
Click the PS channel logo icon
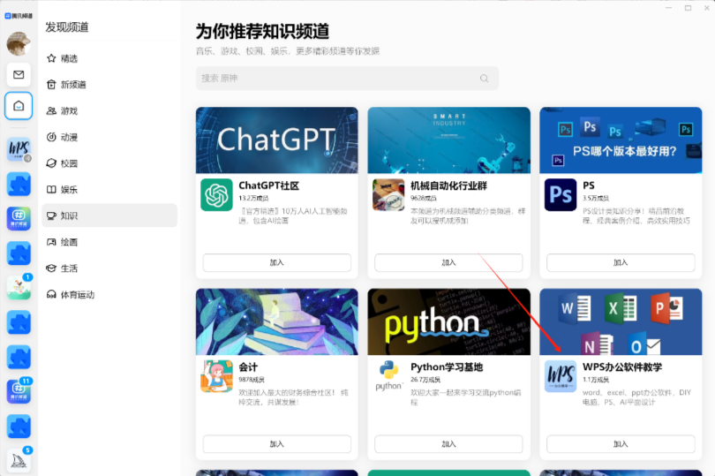coord(561,195)
